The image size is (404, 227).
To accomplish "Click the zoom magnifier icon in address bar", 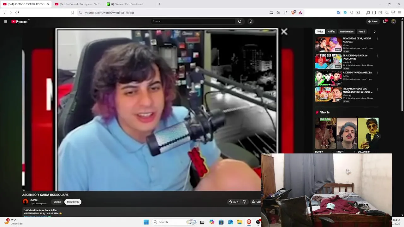I will tap(278, 13).
